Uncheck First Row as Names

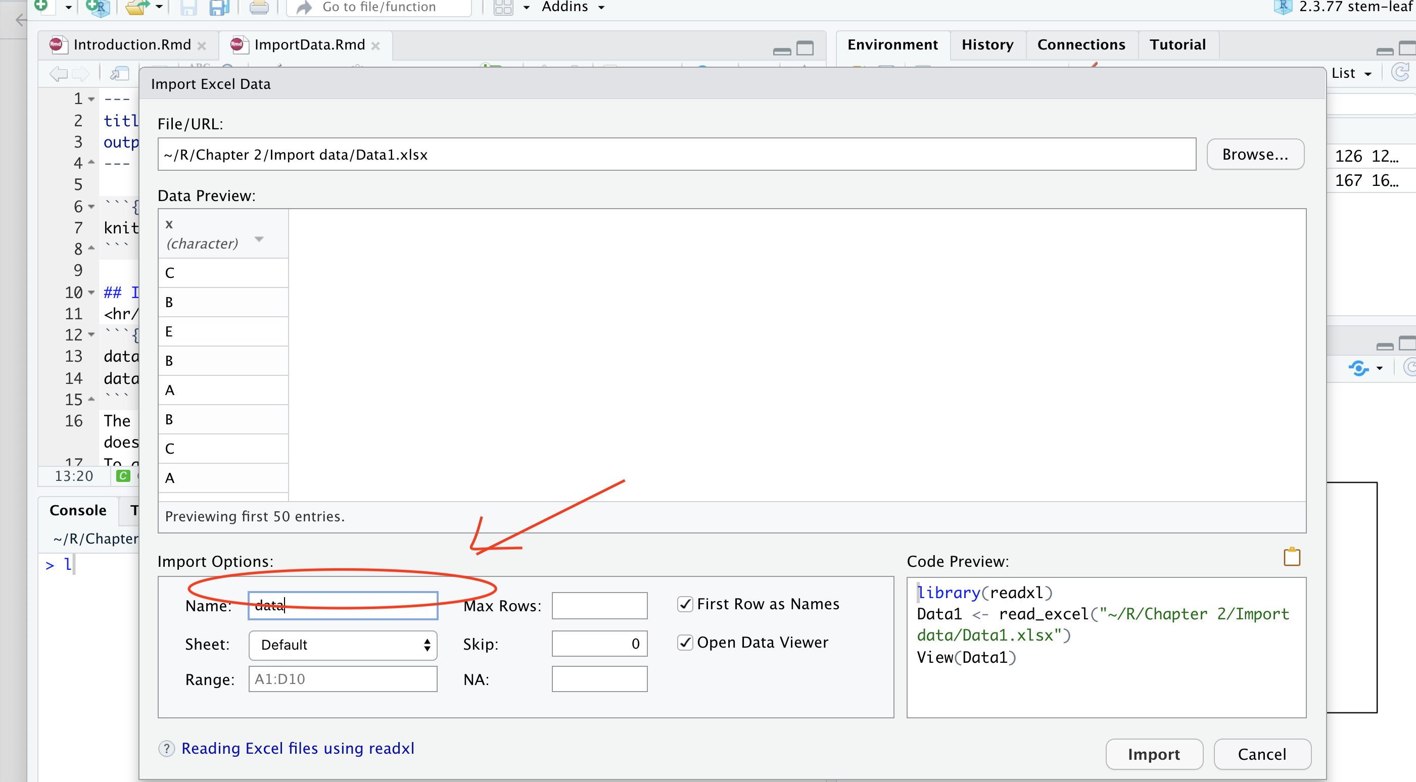[x=685, y=604]
